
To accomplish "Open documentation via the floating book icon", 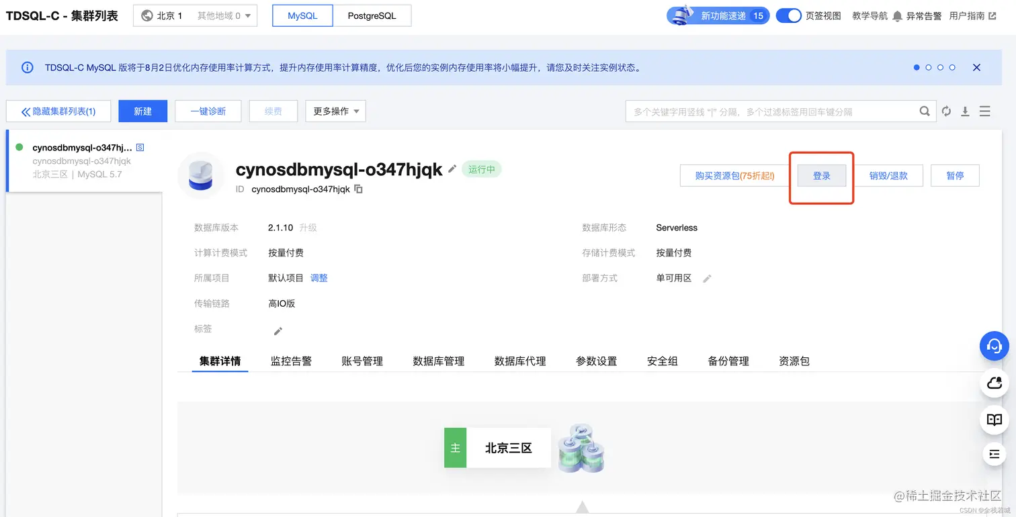I will click(994, 420).
